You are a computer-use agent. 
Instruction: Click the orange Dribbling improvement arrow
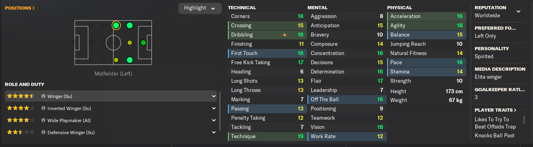[285, 35]
